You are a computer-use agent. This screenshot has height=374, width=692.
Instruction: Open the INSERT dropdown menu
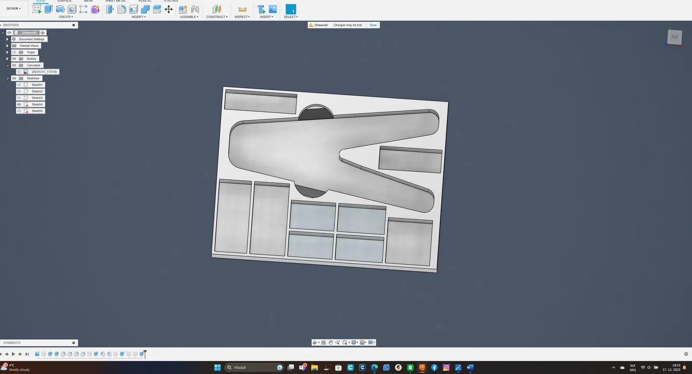(x=266, y=17)
